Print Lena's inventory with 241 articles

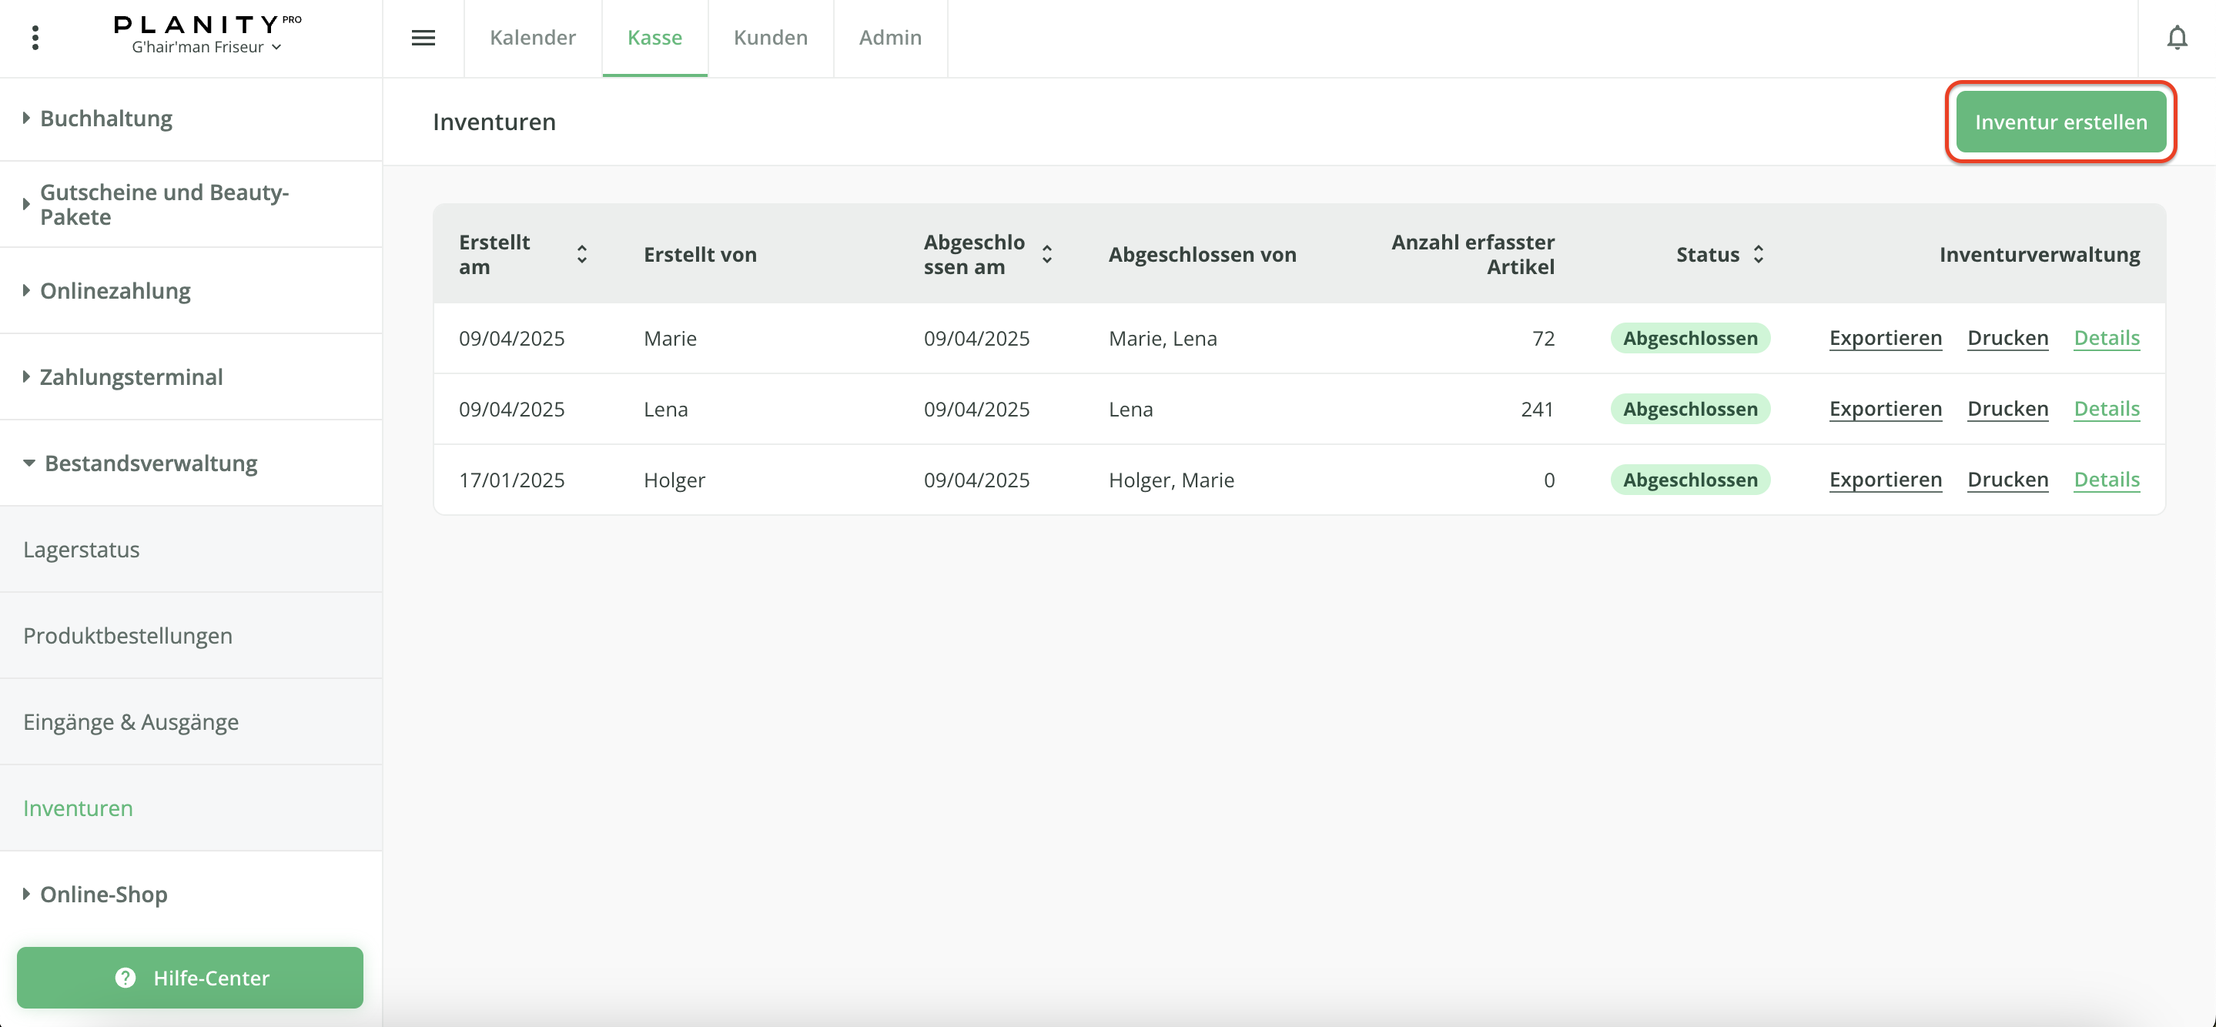click(x=2007, y=409)
